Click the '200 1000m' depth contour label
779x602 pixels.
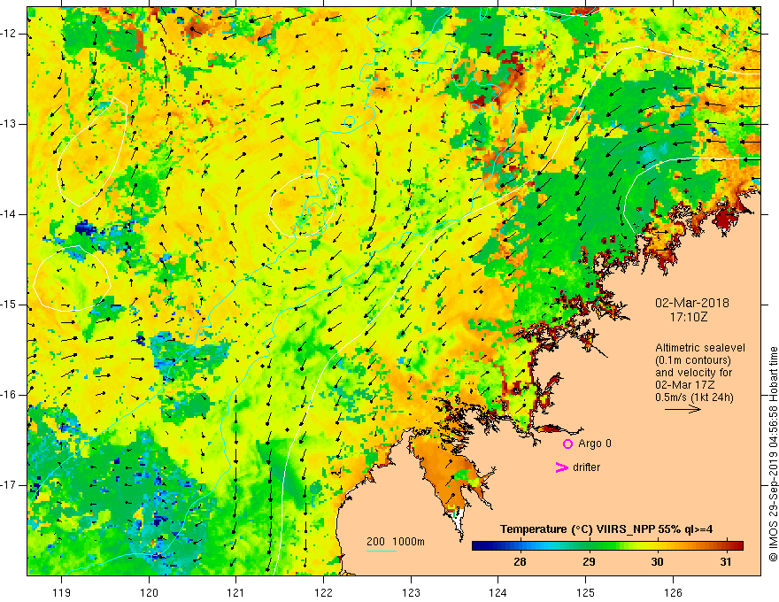[396, 542]
